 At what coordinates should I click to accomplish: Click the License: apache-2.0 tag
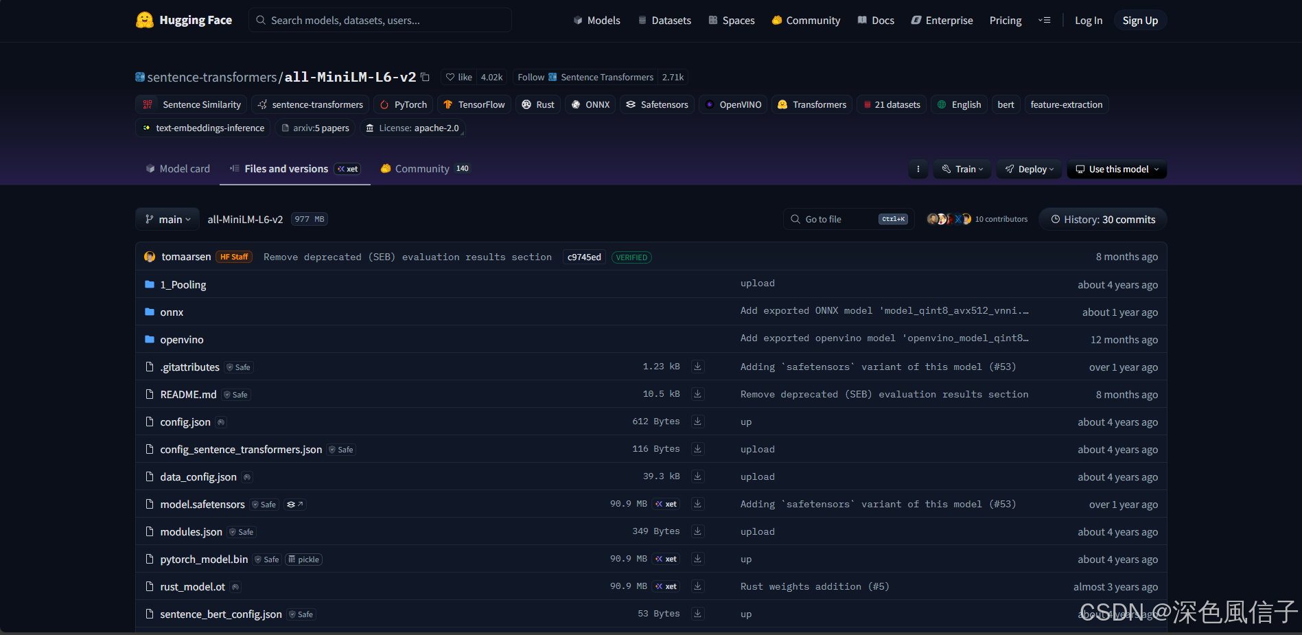(412, 128)
